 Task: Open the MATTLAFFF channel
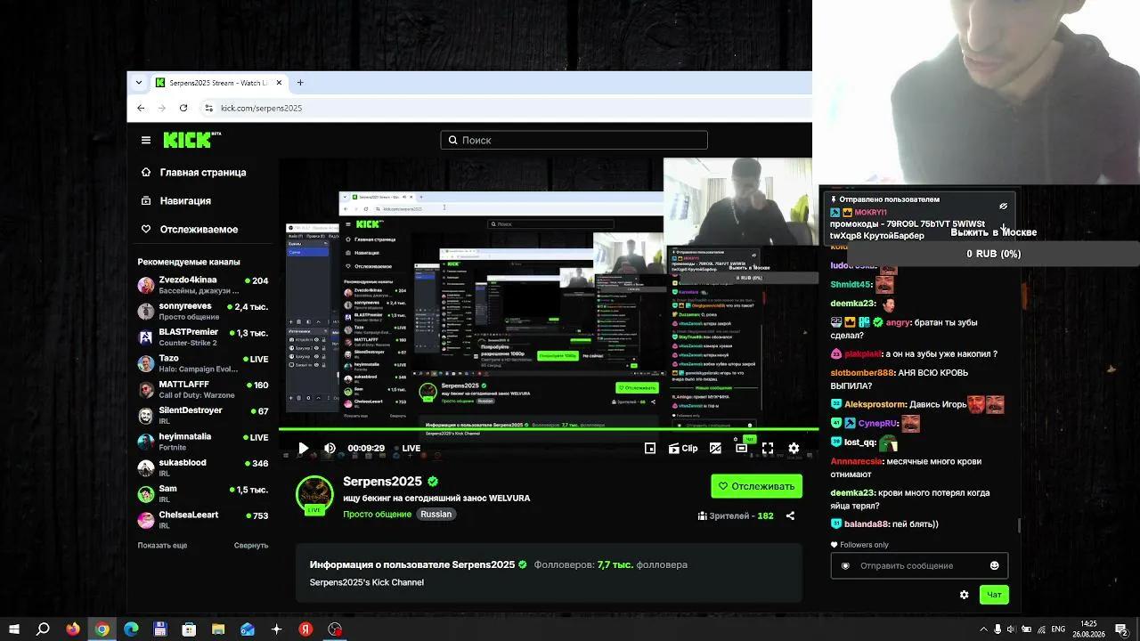tap(203, 389)
